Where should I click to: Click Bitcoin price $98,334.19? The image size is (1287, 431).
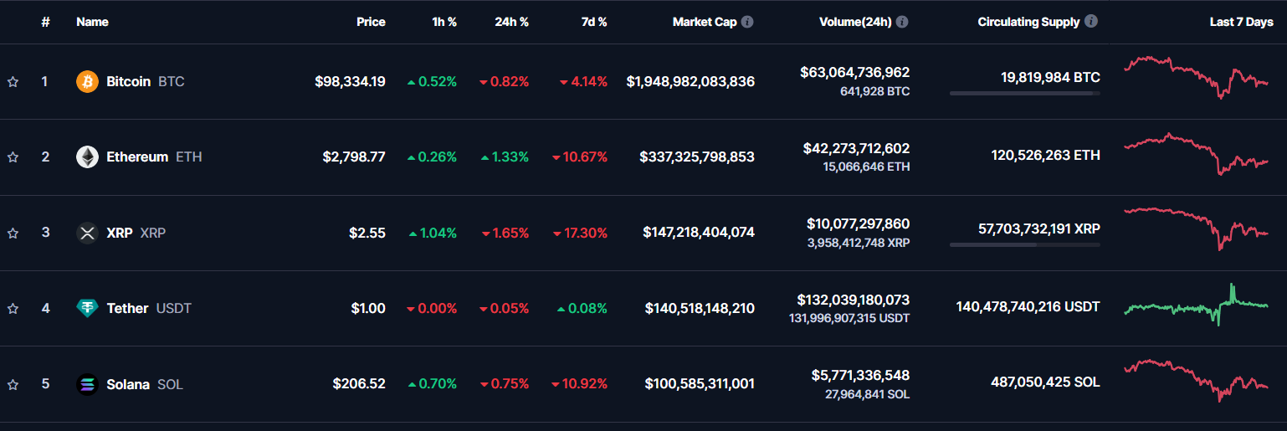(350, 82)
